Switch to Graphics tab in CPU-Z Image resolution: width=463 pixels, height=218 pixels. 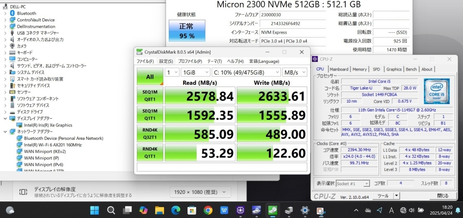click(394, 69)
